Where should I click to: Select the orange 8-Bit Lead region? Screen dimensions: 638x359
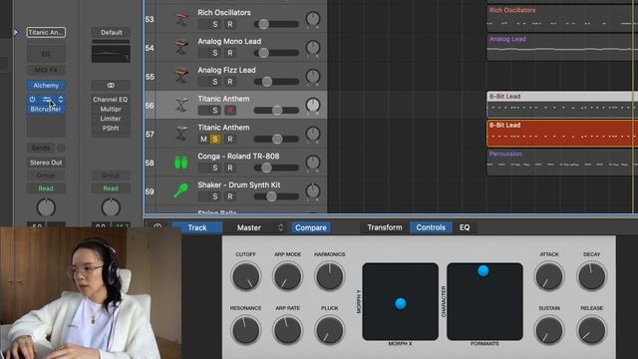[x=562, y=134]
